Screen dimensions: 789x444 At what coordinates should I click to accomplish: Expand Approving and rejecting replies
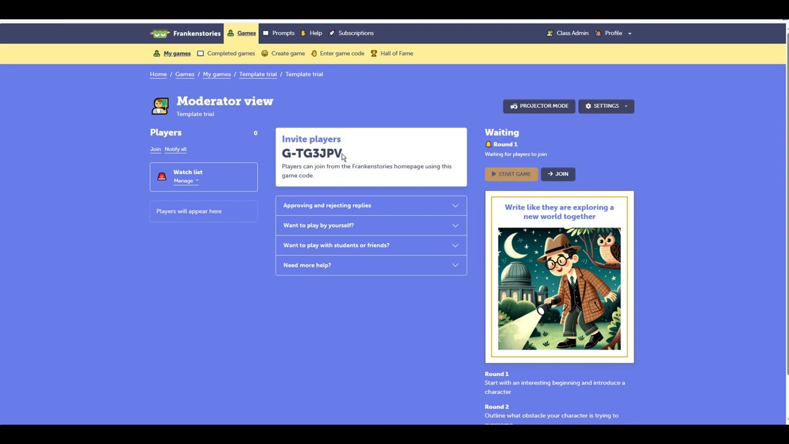click(371, 205)
